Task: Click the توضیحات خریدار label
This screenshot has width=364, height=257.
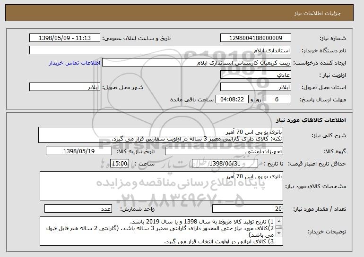Action: [327, 232]
